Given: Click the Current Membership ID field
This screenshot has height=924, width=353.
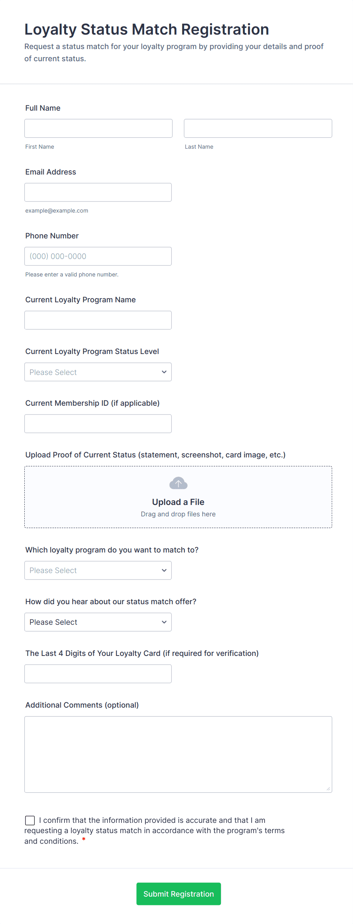Looking at the screenshot, I should point(98,424).
